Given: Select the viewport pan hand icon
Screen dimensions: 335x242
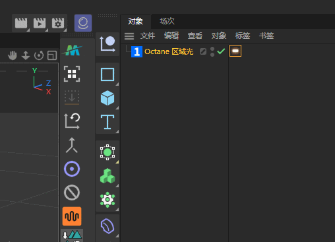Looking at the screenshot, I should 13,55.
